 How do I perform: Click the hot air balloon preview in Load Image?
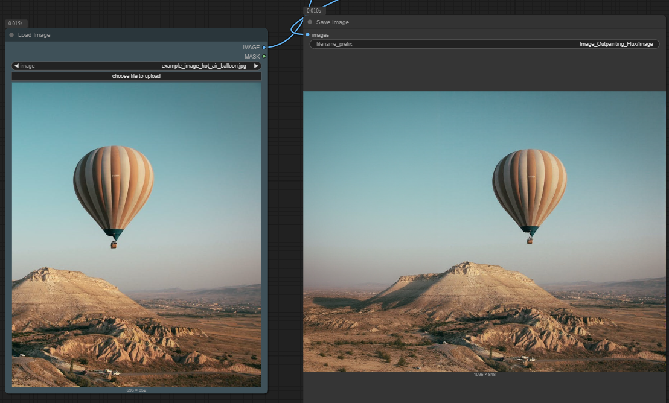(136, 234)
